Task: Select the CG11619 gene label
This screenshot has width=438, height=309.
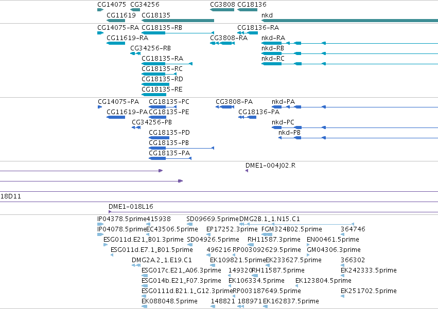Action: 121,15
